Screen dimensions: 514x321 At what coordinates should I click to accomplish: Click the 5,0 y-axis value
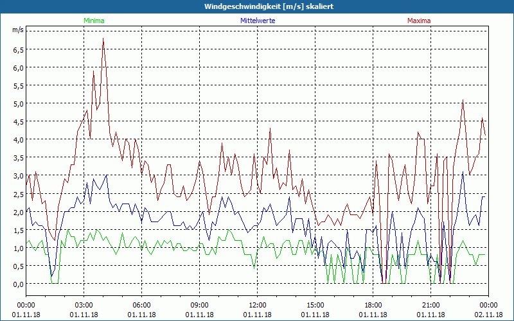19,104
